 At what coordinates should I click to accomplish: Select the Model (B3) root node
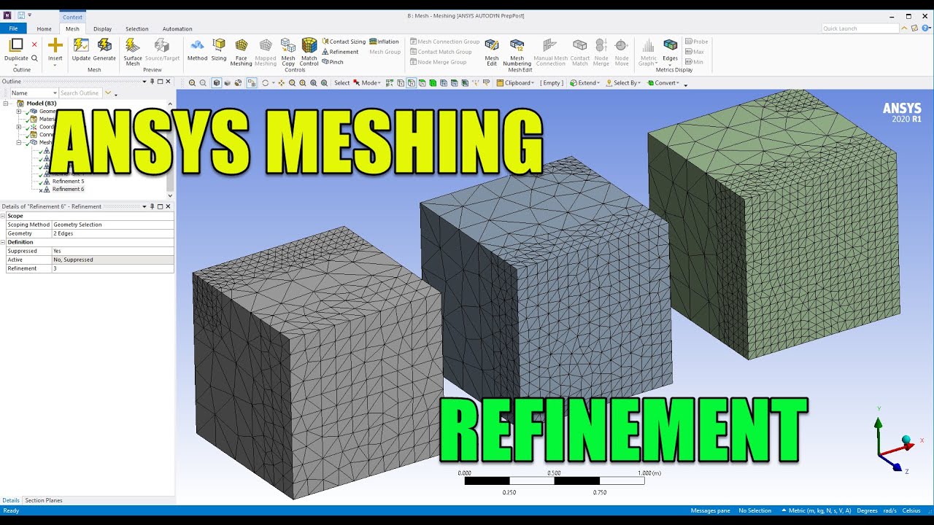coord(41,104)
